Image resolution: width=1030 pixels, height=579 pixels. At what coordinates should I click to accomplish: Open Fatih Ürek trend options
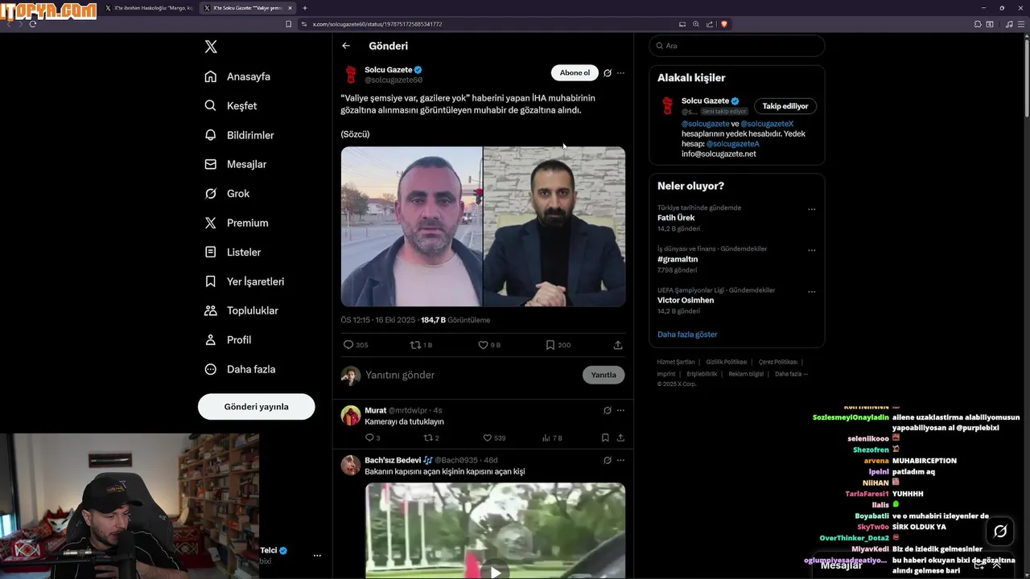[x=811, y=209]
